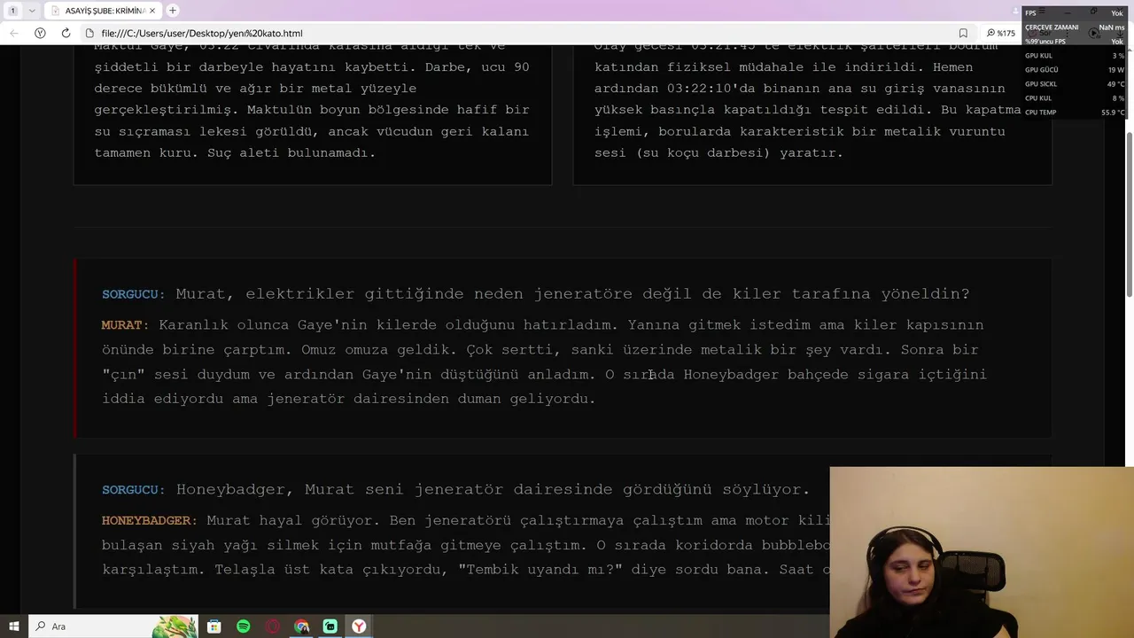Click the CPU KUL 8 % row
Screen dimensions: 1134x638
[1075, 98]
